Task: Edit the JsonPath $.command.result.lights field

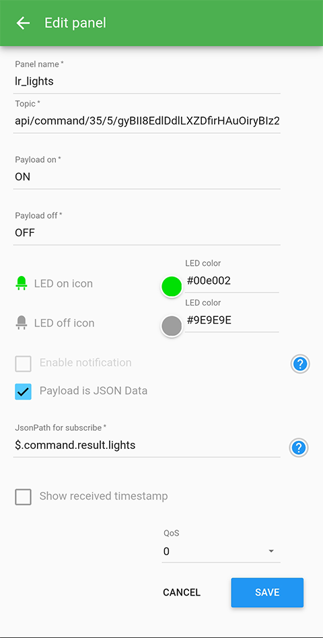Action: [147, 446]
